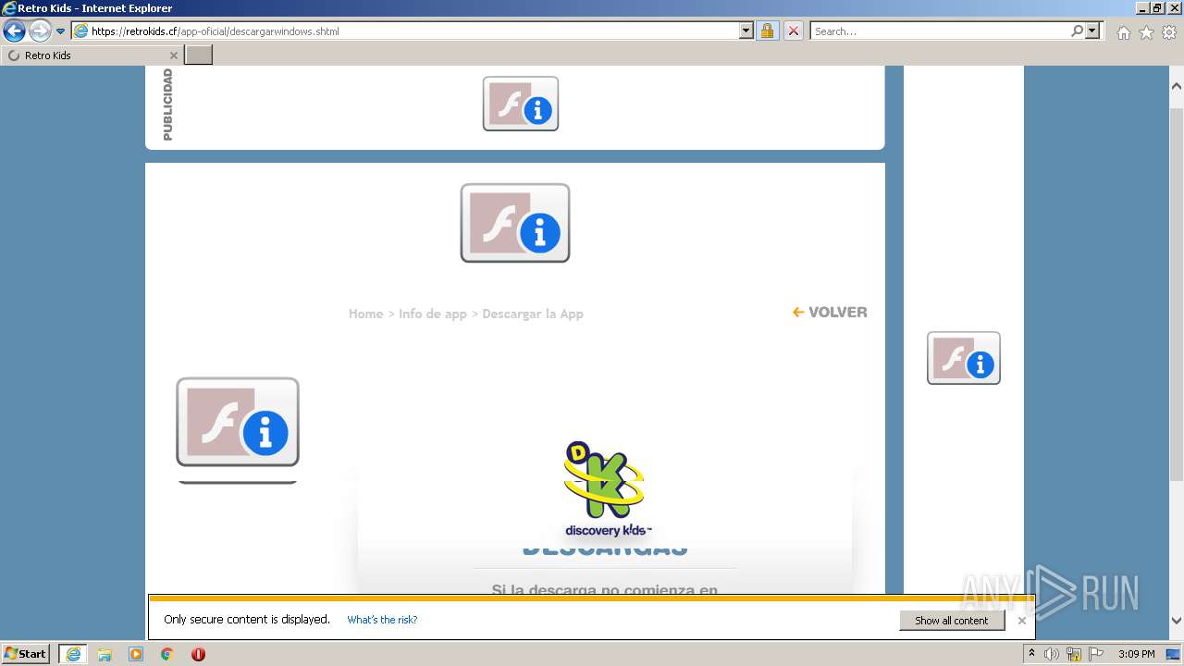Screen dimensions: 1184x666
Task: Open a new blank tab
Action: 199,55
